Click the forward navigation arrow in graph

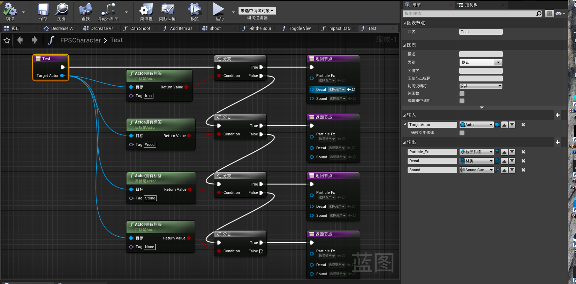pos(34,40)
